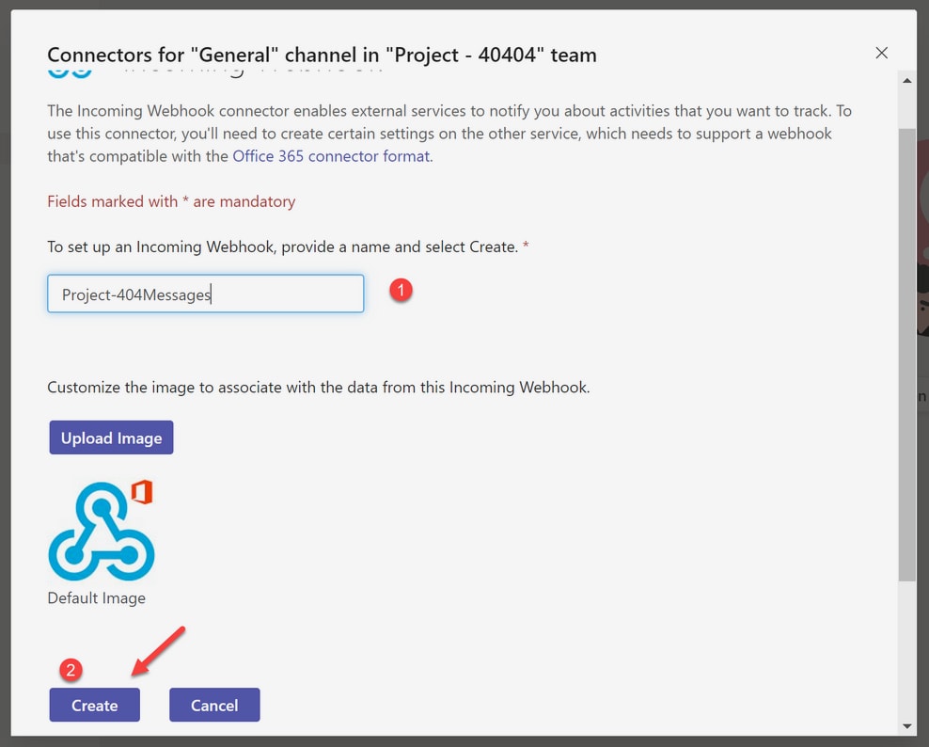929x747 pixels.
Task: Click the Create button
Action: tap(94, 705)
